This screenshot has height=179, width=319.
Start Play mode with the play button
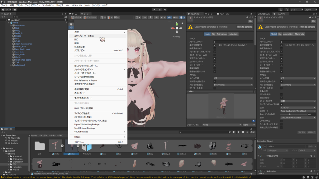154,10
